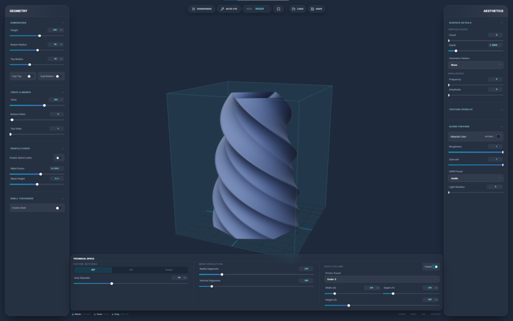Image resolution: width=513 pixels, height=321 pixels.
Task: Click the Auto-Fix wrench icon
Action: [x=222, y=9]
